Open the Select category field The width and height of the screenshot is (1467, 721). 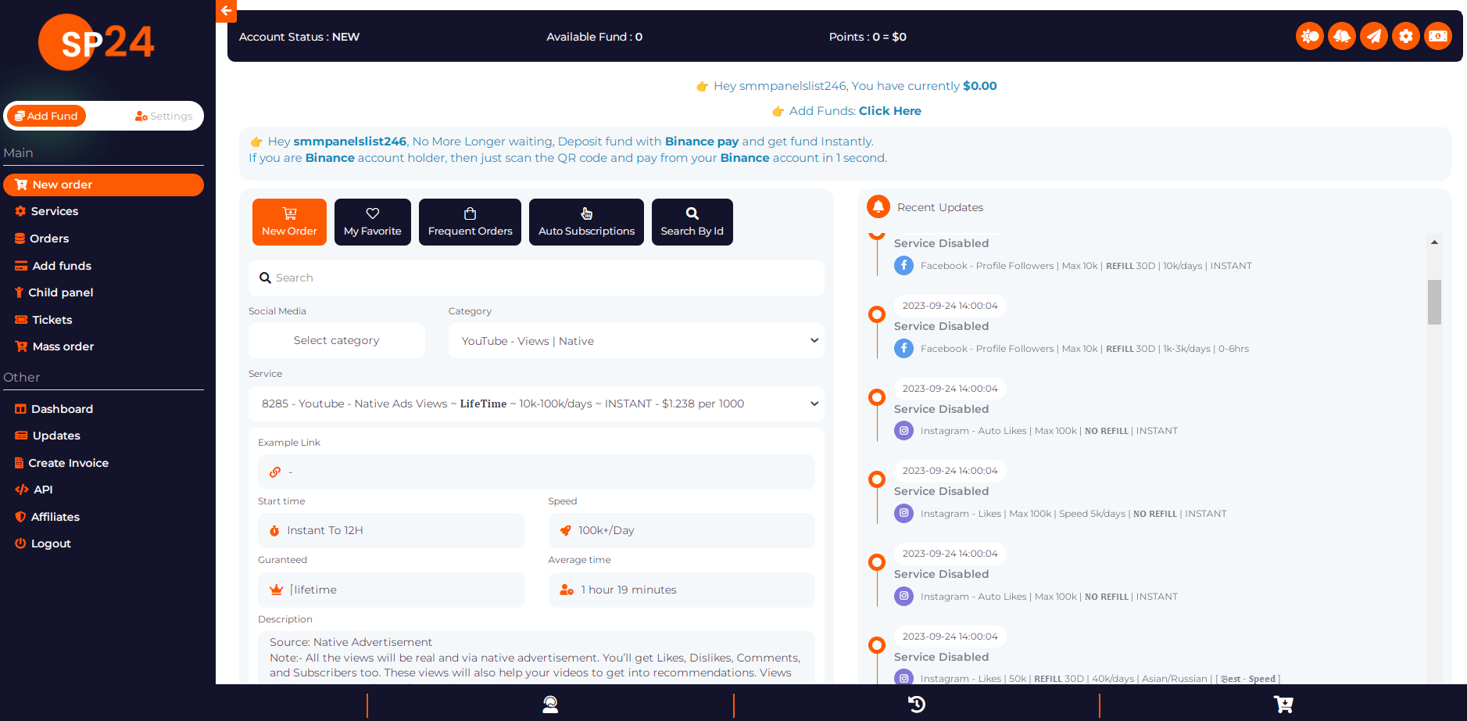click(x=336, y=340)
